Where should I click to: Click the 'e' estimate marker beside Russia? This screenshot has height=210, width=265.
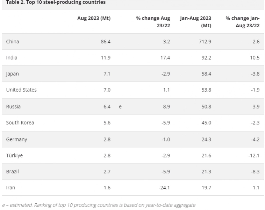point(120,106)
